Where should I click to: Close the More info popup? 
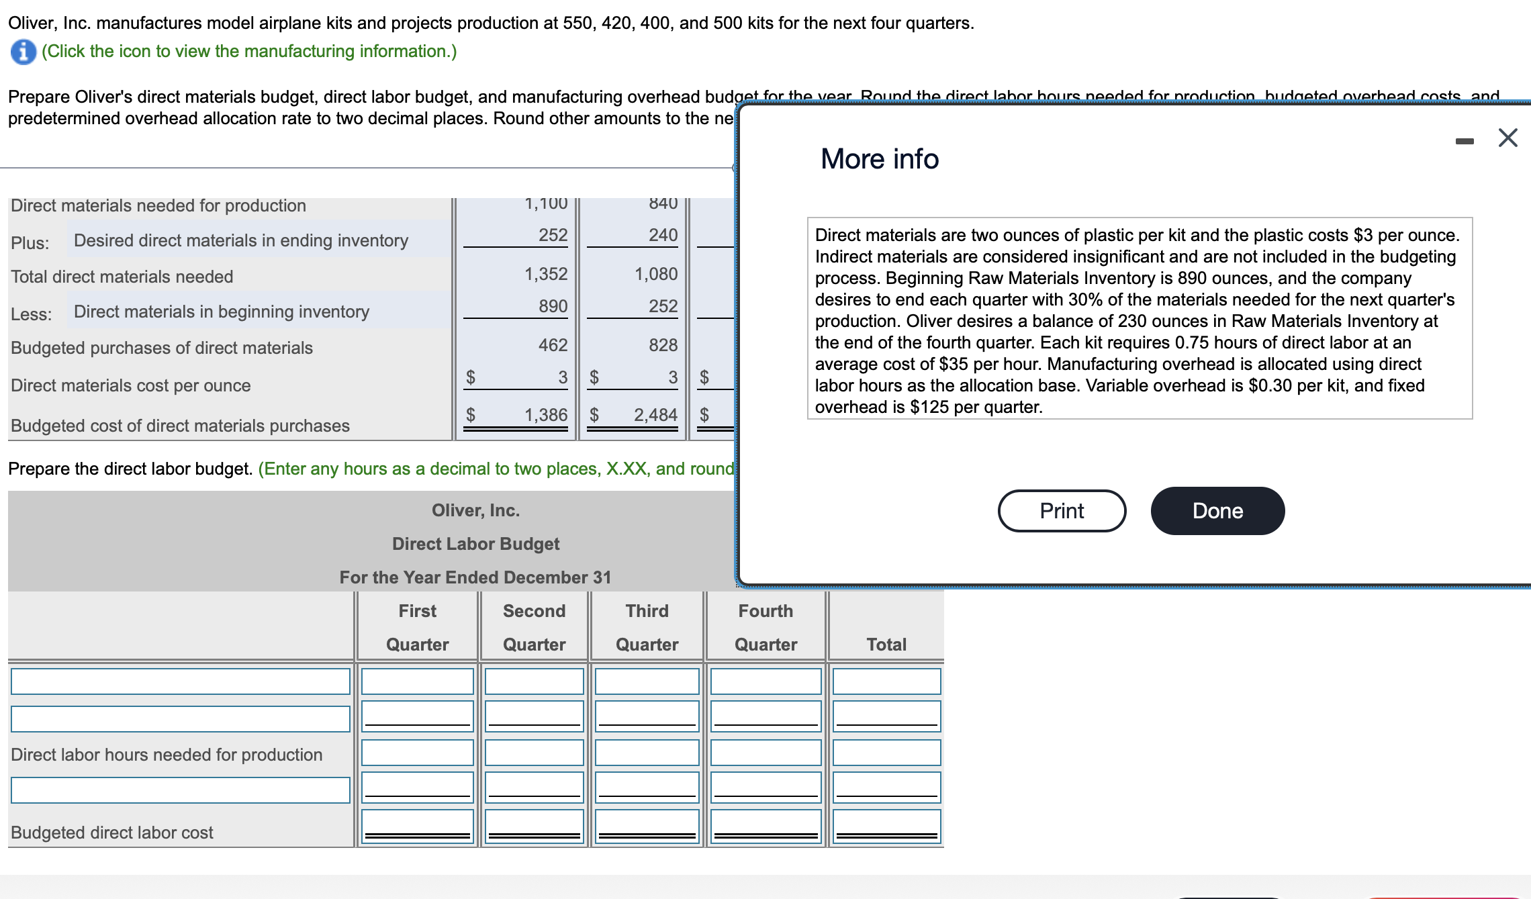point(1507,138)
